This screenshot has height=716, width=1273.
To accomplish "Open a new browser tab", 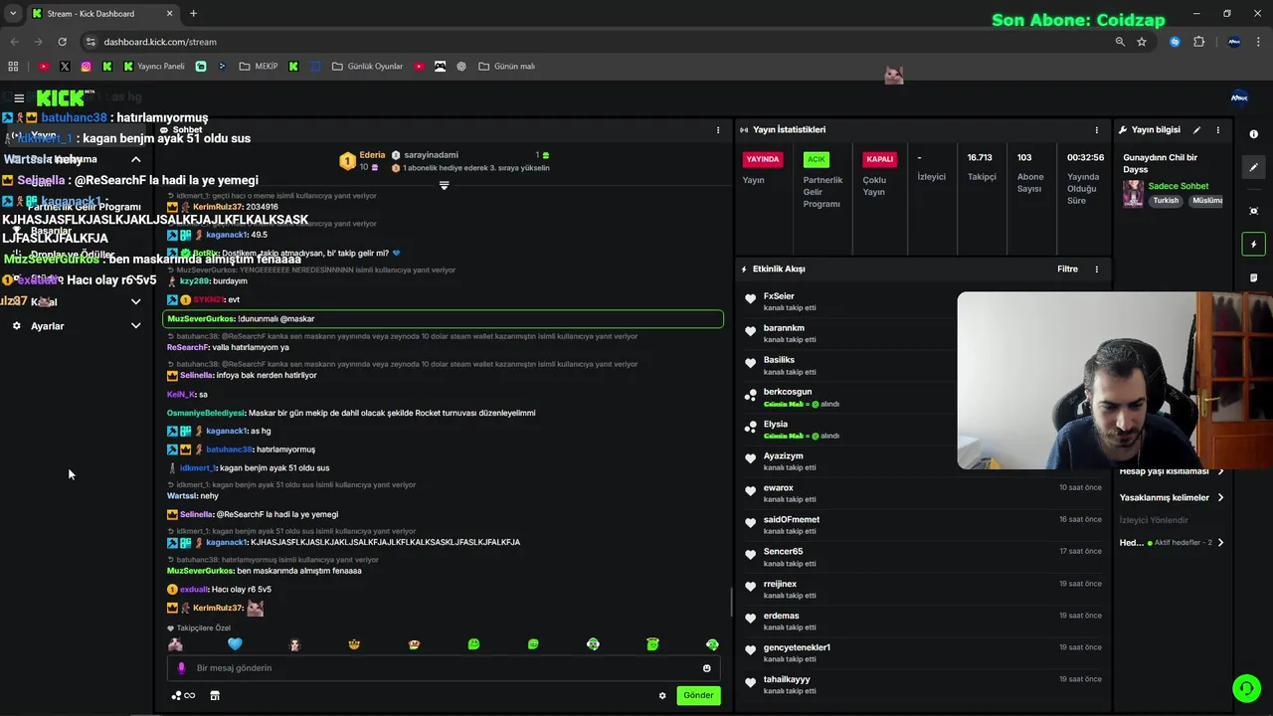I will pyautogui.click(x=193, y=14).
